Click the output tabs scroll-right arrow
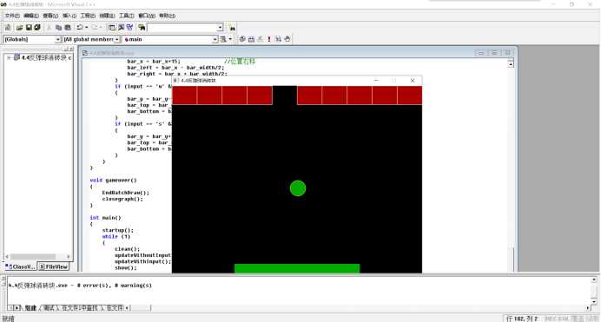Image resolution: width=601 pixels, height=322 pixels. coord(17,308)
